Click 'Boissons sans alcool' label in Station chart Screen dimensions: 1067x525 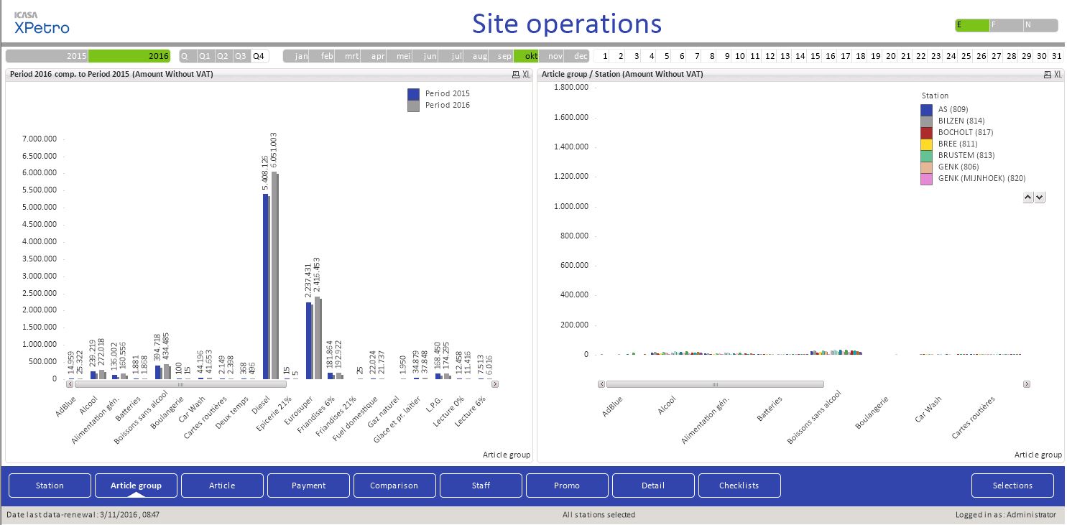[814, 417]
